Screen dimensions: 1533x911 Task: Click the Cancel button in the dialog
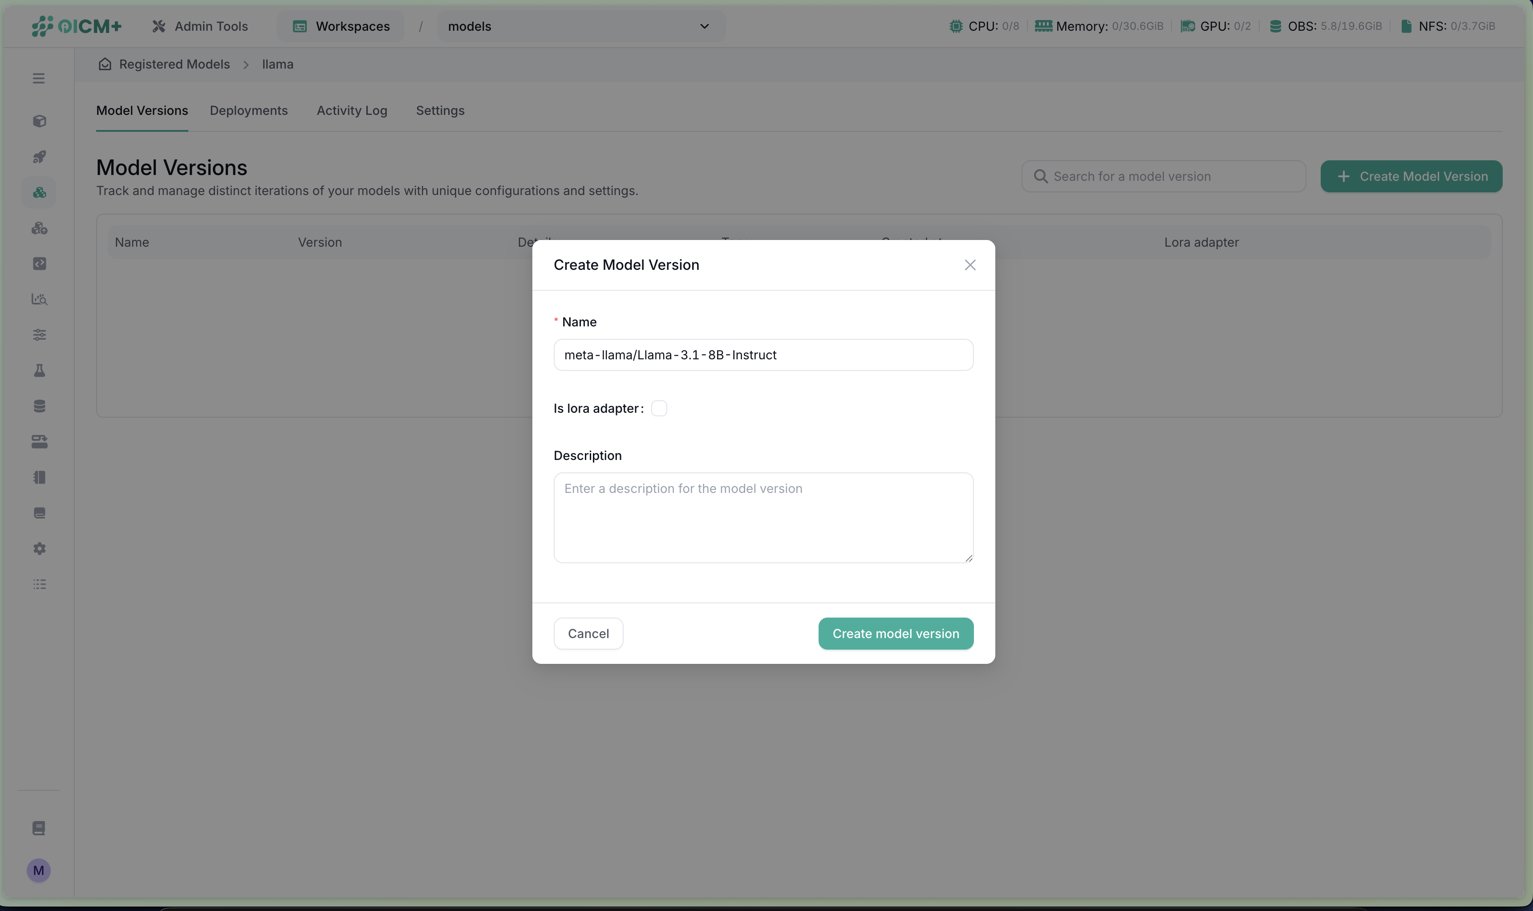click(x=587, y=633)
